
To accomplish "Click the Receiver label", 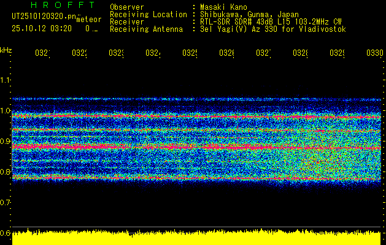I will click(127, 22).
